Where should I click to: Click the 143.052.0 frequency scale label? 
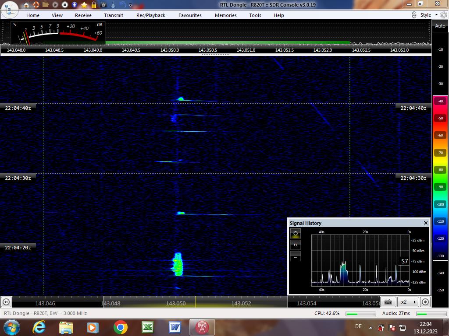[323, 50]
